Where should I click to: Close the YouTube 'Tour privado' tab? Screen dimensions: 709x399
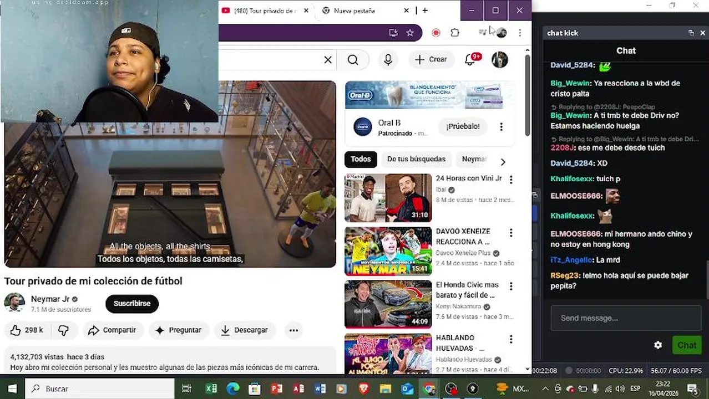tap(306, 11)
